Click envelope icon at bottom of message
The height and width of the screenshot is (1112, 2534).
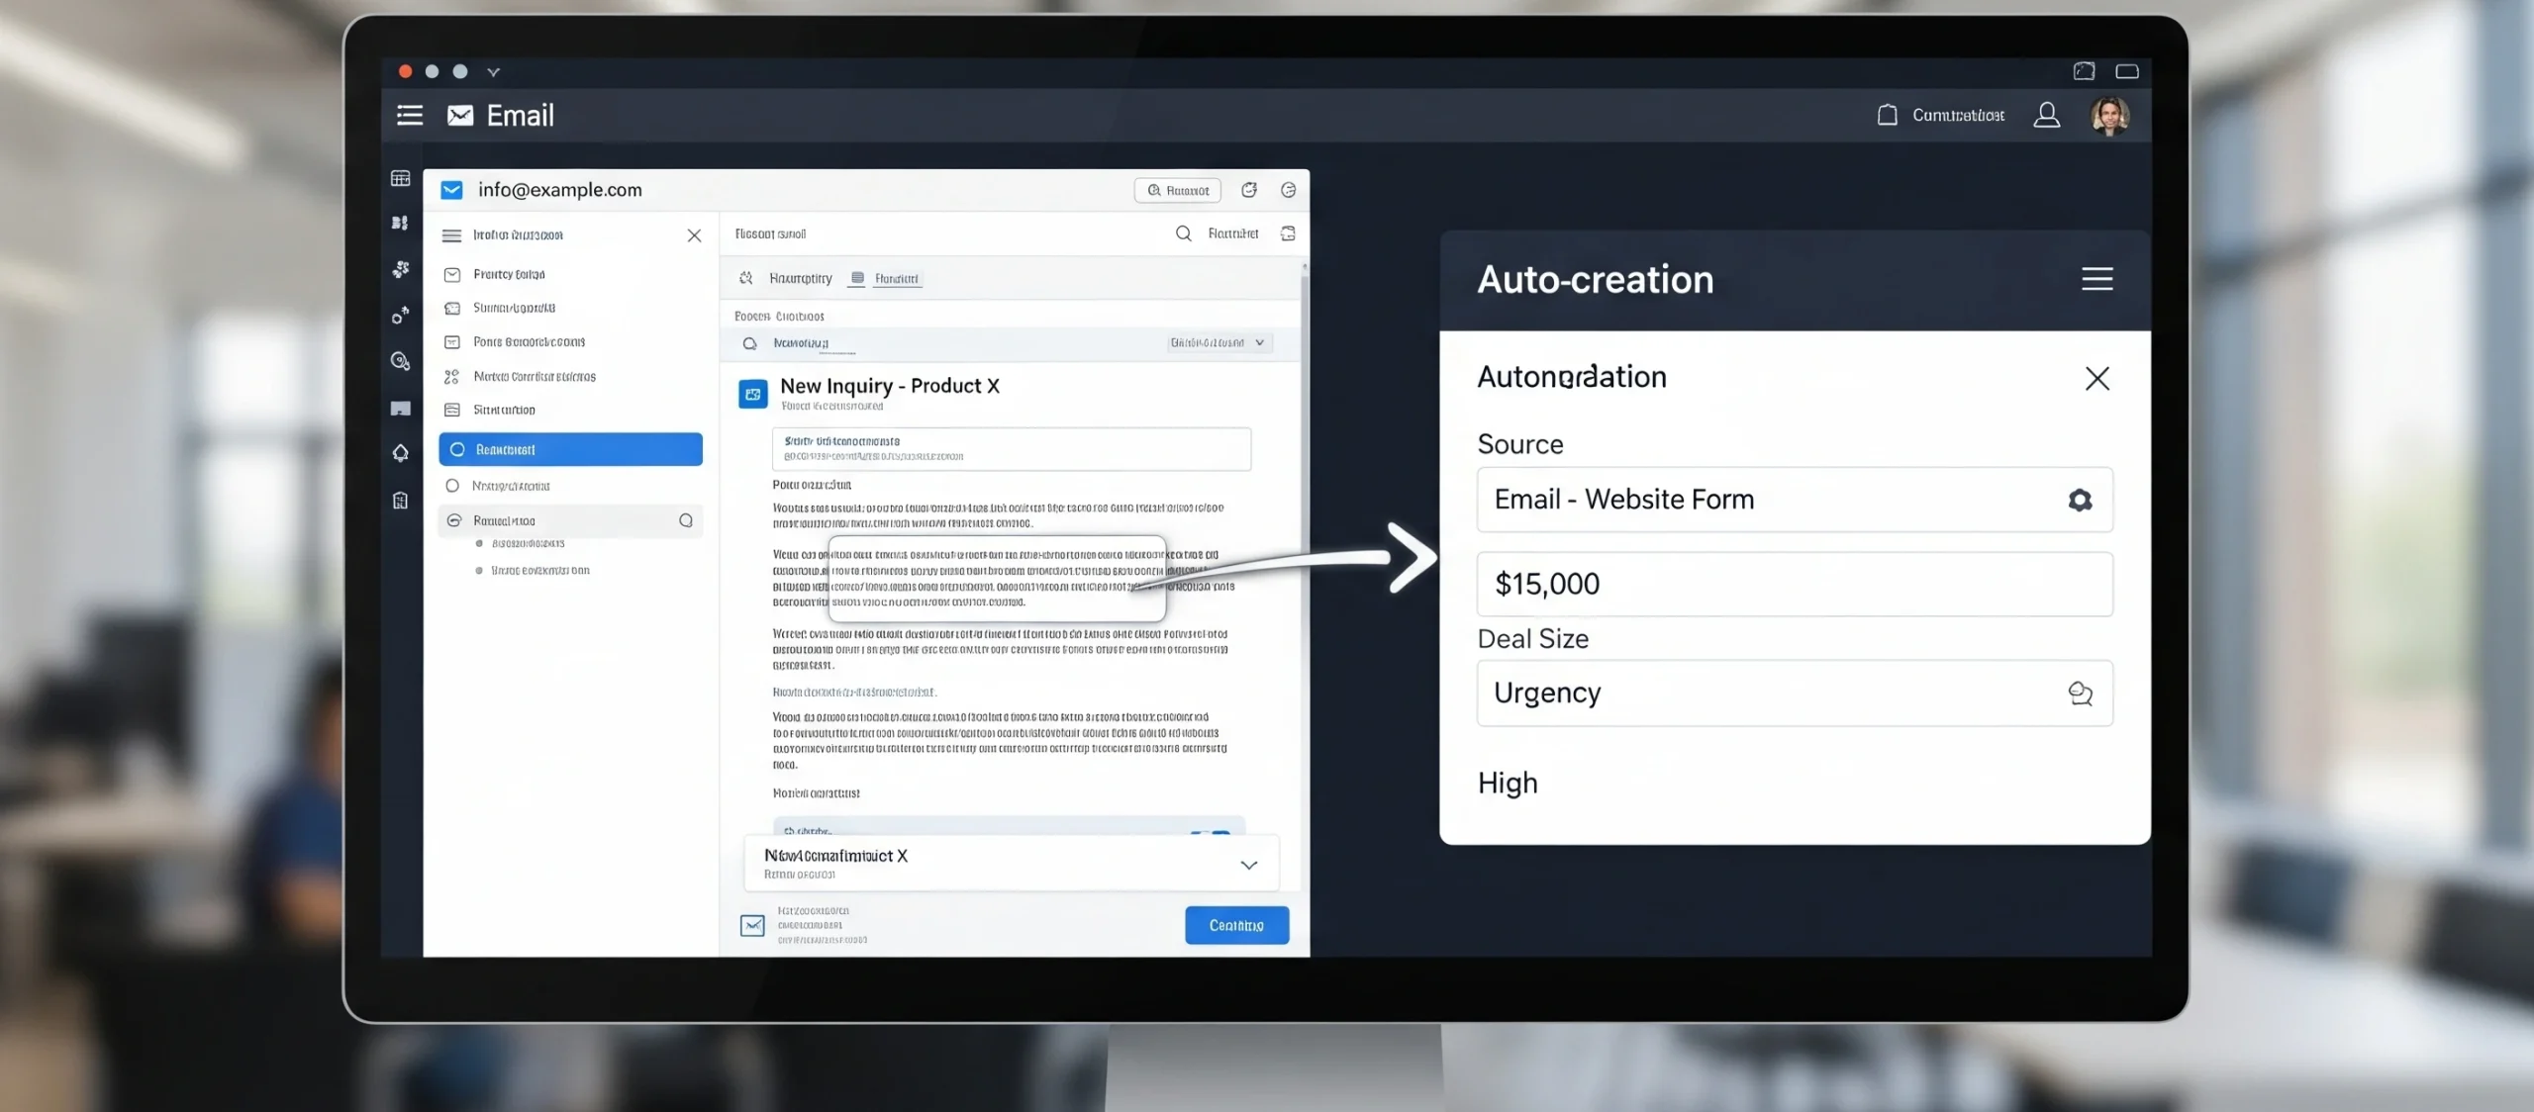752,926
